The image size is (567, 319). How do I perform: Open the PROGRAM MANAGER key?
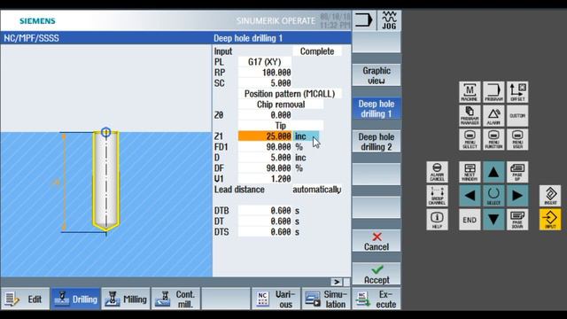click(x=470, y=116)
